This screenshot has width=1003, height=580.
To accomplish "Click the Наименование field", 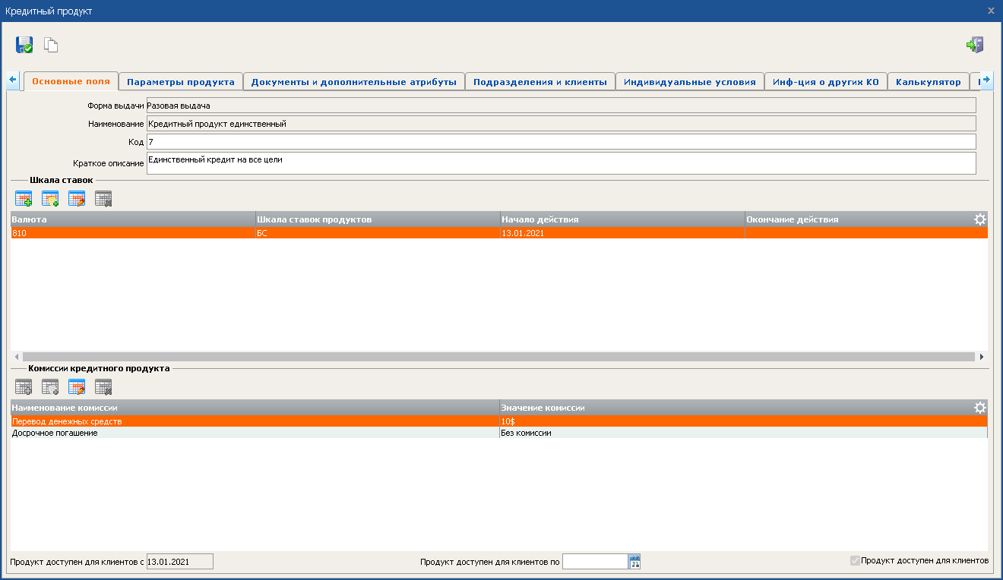I will (561, 124).
